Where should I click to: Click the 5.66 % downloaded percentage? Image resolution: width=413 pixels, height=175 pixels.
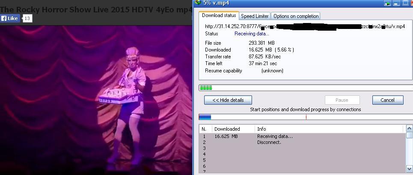[285, 50]
